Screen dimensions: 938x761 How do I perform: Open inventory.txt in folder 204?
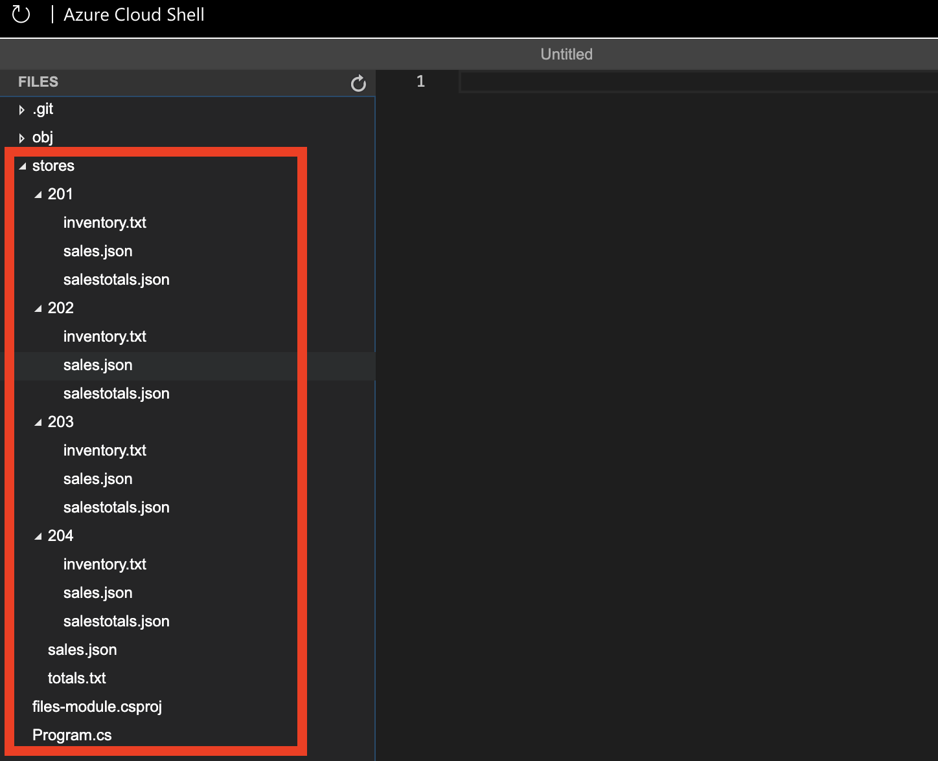(105, 564)
